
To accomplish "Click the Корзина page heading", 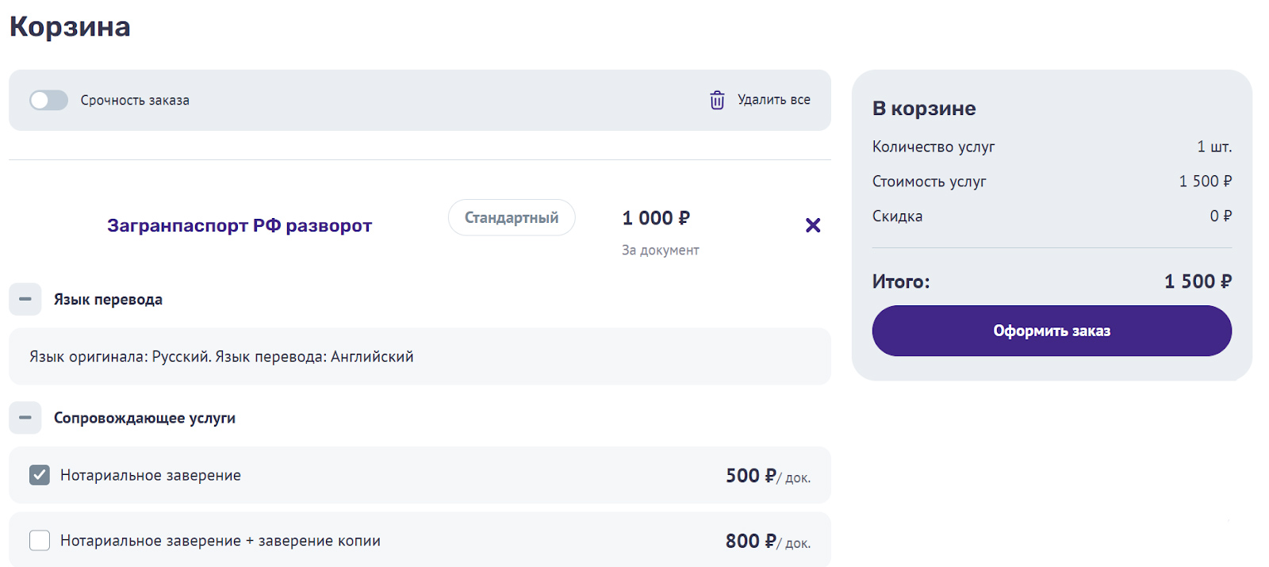I will click(x=70, y=27).
